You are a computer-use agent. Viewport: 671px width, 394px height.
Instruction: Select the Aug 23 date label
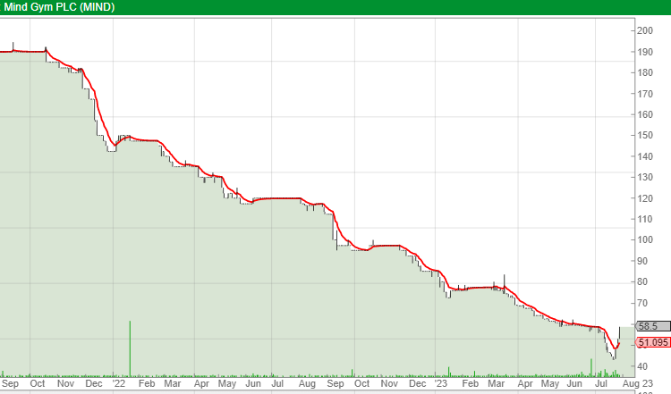pyautogui.click(x=637, y=383)
